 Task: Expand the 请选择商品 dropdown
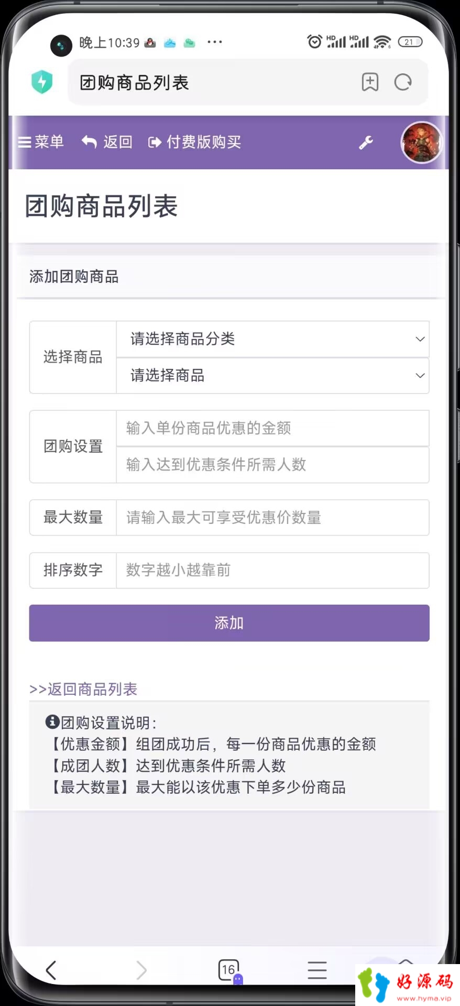tap(272, 376)
